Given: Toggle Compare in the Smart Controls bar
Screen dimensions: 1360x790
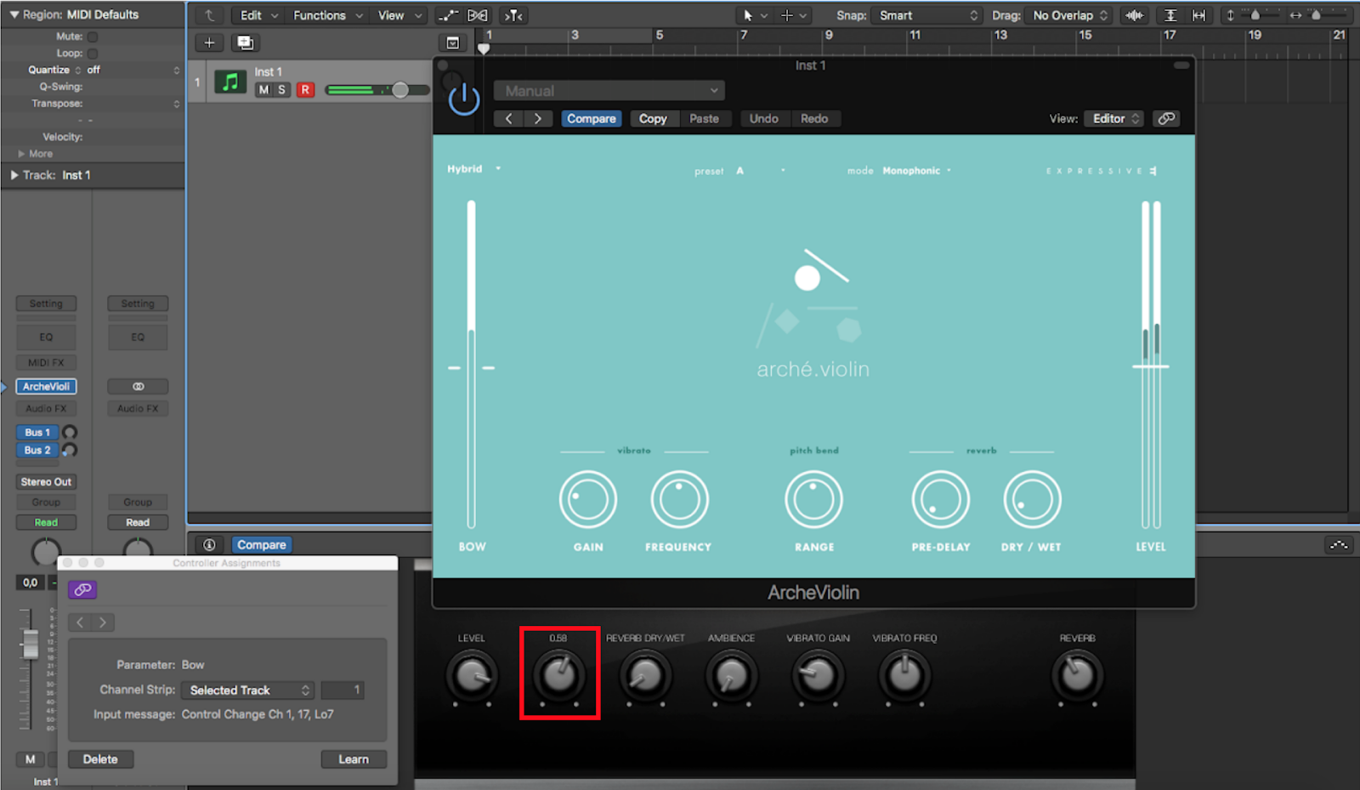Looking at the screenshot, I should tap(262, 545).
